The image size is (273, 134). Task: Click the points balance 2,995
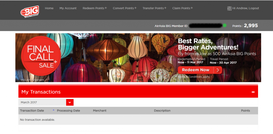point(251,26)
